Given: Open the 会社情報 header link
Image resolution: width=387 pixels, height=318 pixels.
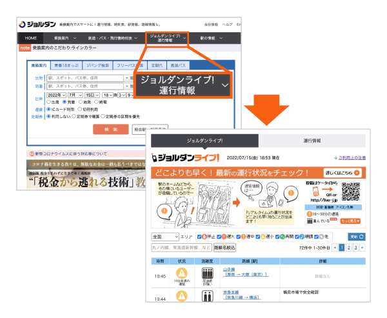Looking at the screenshot, I should tap(211, 25).
